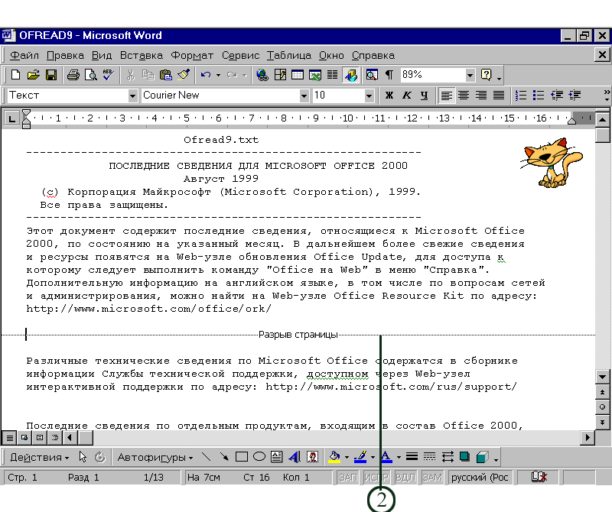
Task: Select the Arrow drawing tool
Action: pos(223,457)
